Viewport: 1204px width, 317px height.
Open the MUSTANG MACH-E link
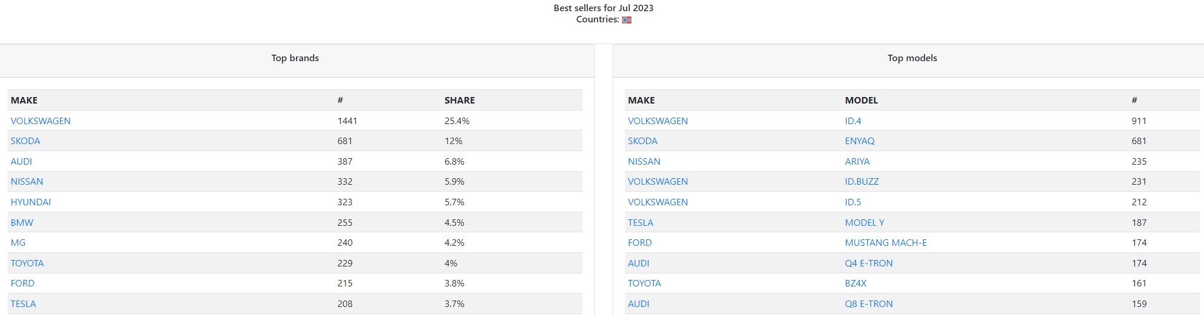(886, 243)
